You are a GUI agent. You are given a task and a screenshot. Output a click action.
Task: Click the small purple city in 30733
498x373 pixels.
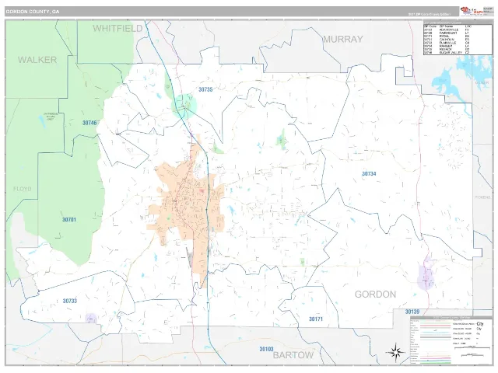(91, 318)
